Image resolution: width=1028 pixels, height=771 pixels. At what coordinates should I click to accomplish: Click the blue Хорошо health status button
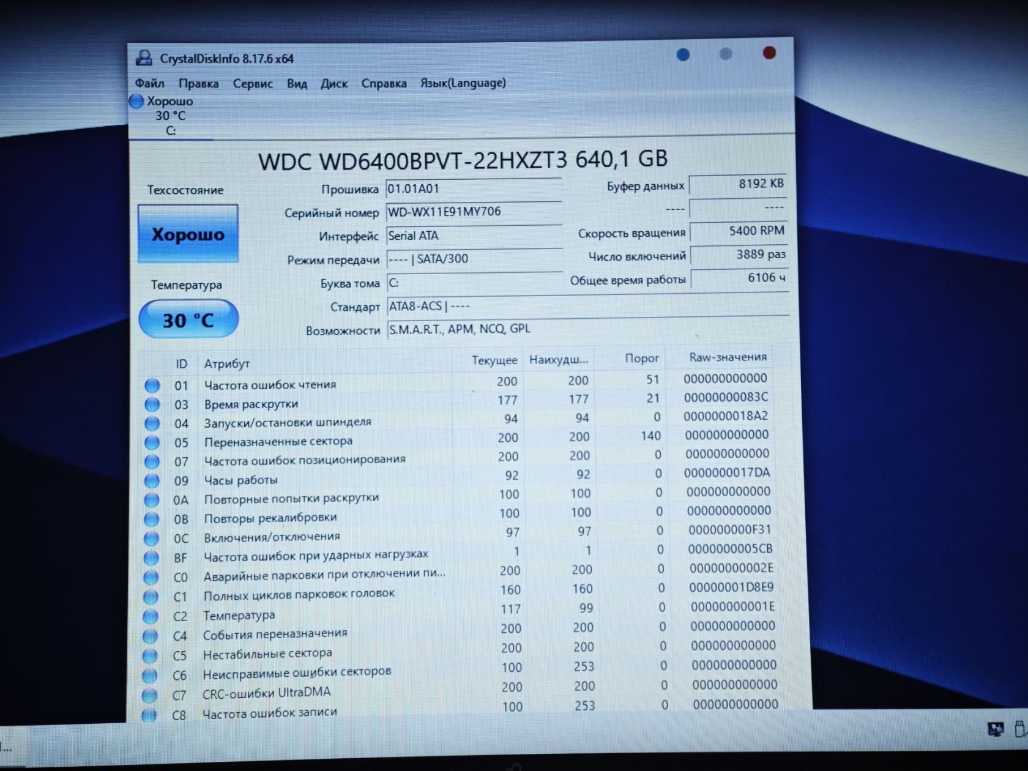pyautogui.click(x=188, y=234)
